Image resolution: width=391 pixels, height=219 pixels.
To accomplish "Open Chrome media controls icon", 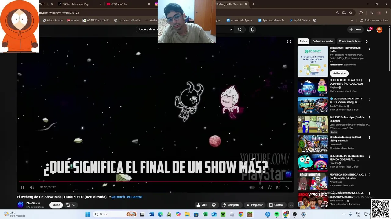I will 372,13.
